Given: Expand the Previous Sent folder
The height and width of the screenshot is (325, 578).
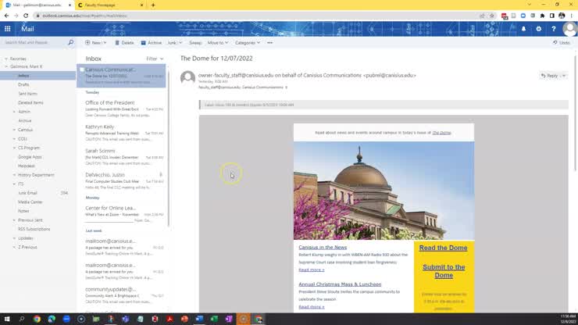Looking at the screenshot, I should pos(14,220).
